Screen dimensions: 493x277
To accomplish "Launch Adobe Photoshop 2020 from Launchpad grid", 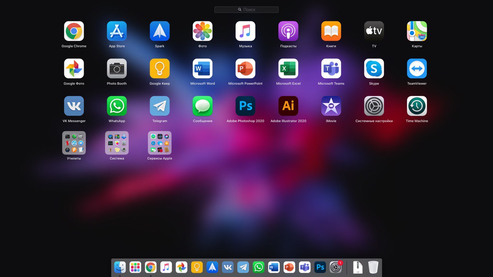I will [x=245, y=106].
